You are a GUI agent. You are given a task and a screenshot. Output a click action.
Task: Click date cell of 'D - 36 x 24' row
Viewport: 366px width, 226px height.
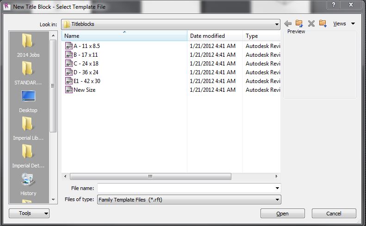click(x=213, y=72)
